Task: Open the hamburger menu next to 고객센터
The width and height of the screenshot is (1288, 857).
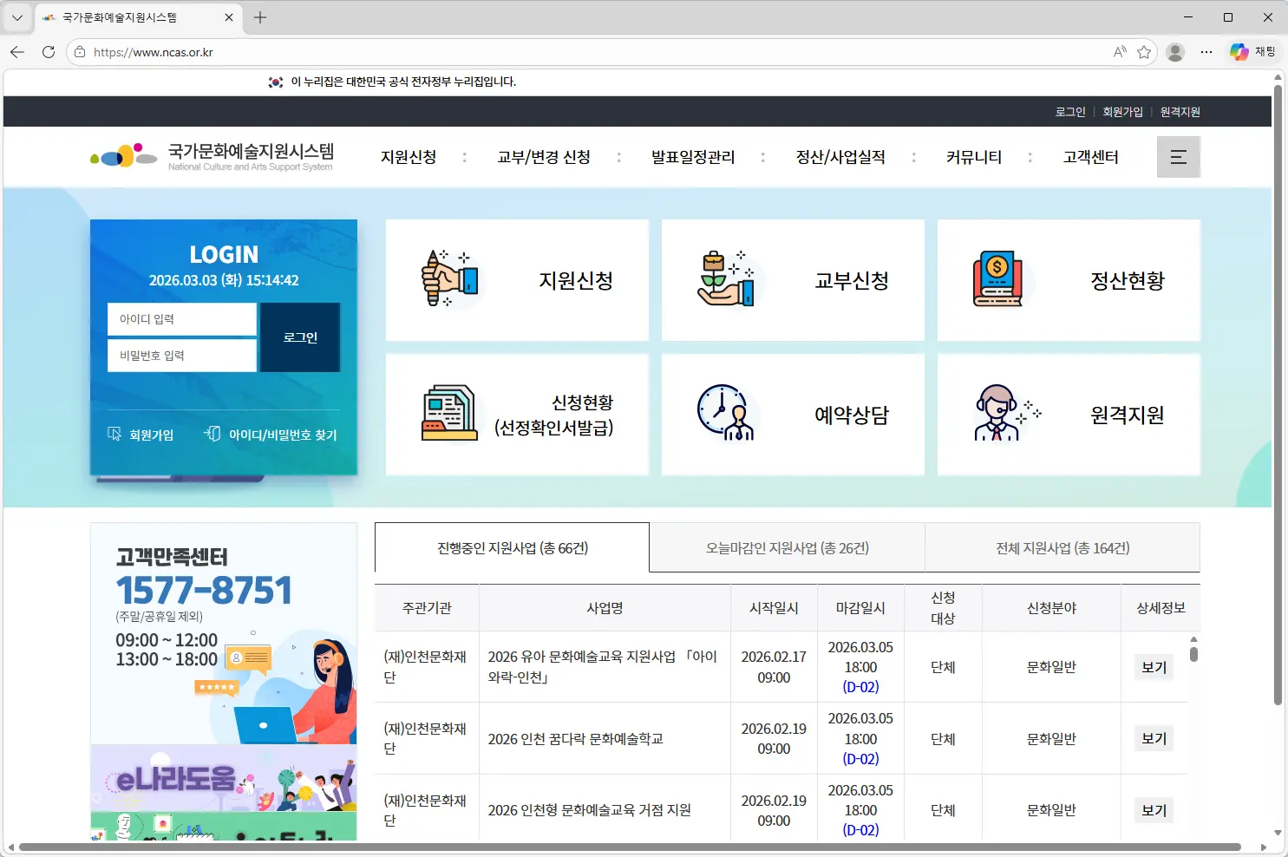Action: coord(1178,156)
